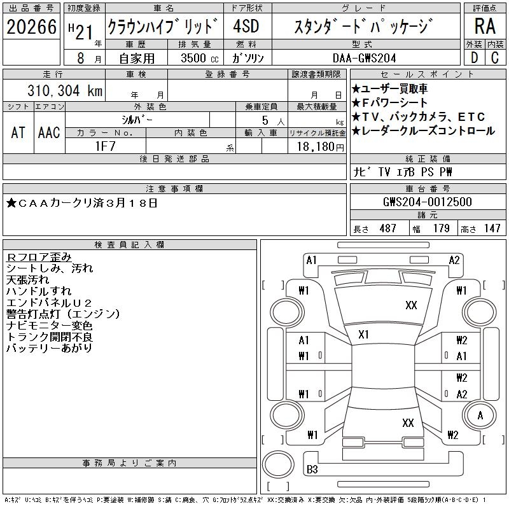Viewport: 509px width, 509px height.
Task: Click the XX mark on the trunk lid
Action: pyautogui.click(x=408, y=422)
